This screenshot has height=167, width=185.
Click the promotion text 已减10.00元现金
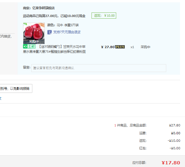click(x=73, y=16)
